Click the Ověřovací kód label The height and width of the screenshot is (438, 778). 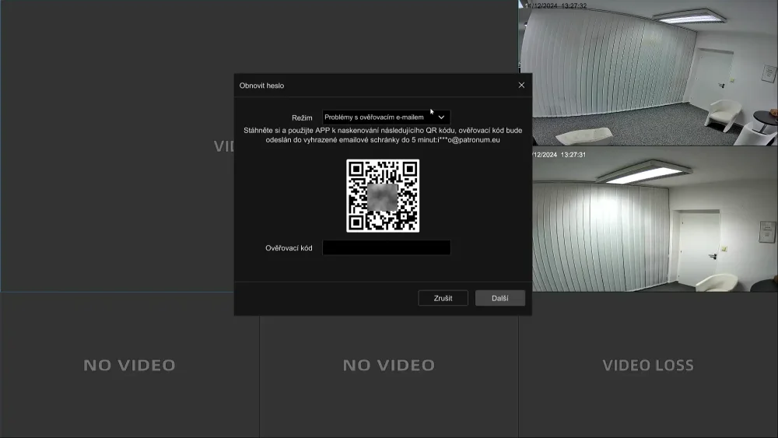click(x=289, y=248)
